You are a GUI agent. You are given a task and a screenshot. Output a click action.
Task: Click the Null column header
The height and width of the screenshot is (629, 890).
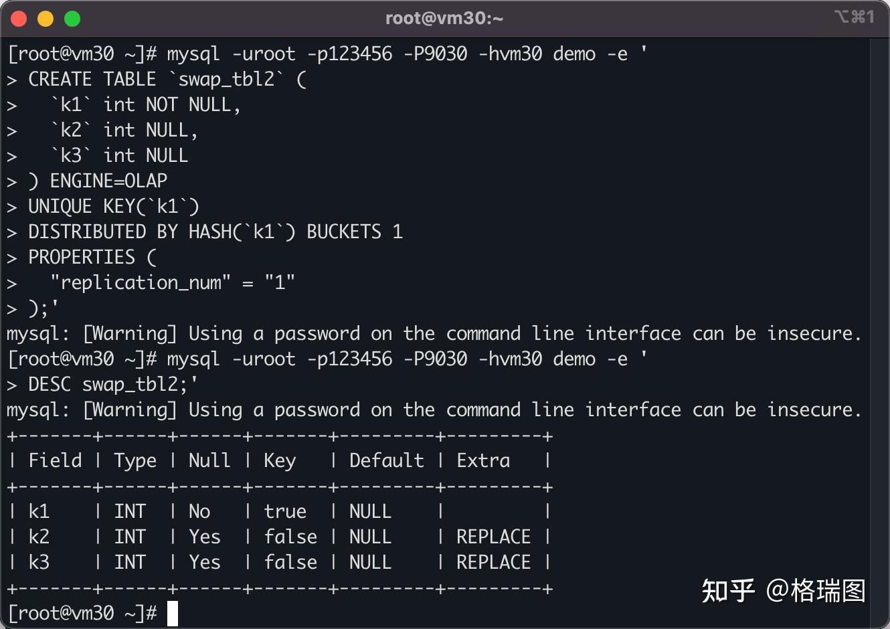coord(209,461)
